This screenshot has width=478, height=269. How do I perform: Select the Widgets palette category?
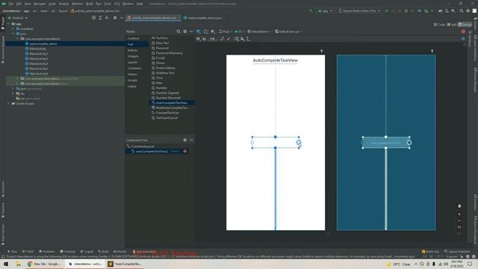click(133, 57)
